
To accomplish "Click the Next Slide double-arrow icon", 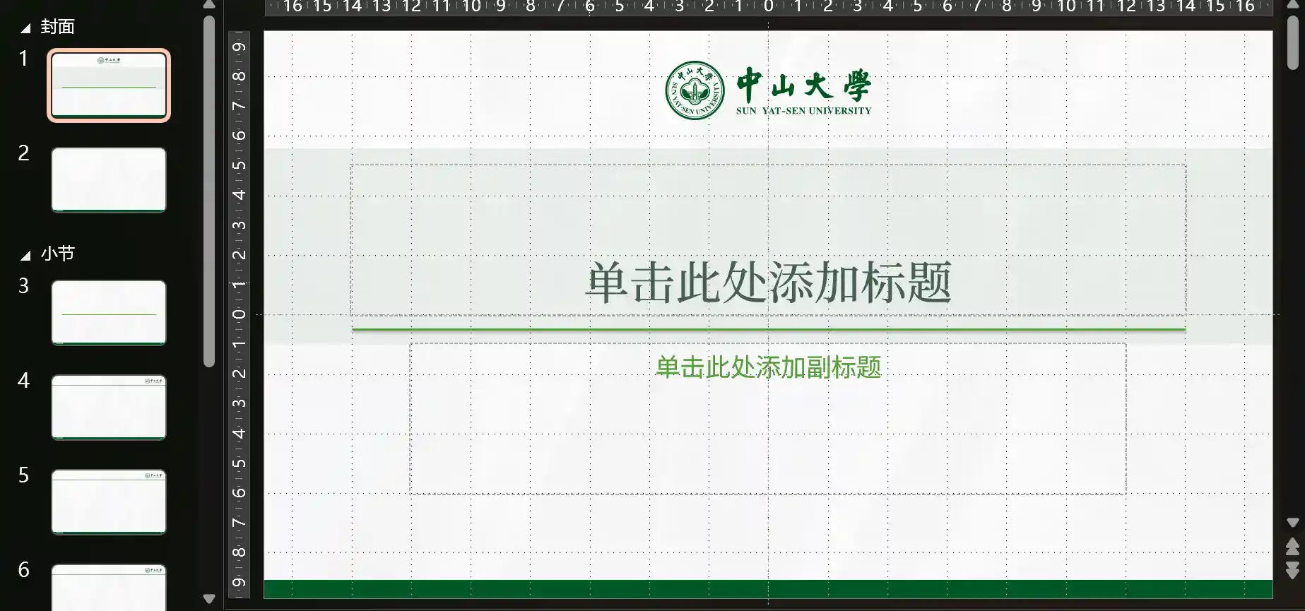I will (1292, 570).
